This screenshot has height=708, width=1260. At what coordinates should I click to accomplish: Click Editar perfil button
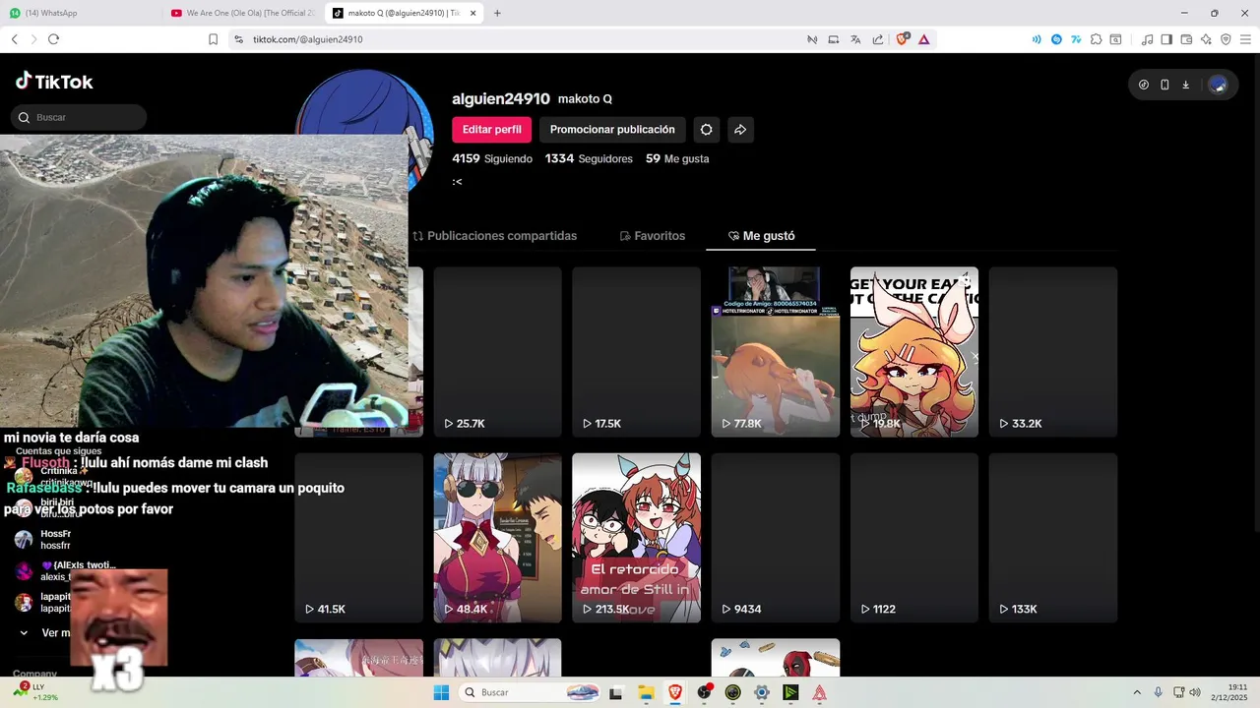(x=492, y=130)
